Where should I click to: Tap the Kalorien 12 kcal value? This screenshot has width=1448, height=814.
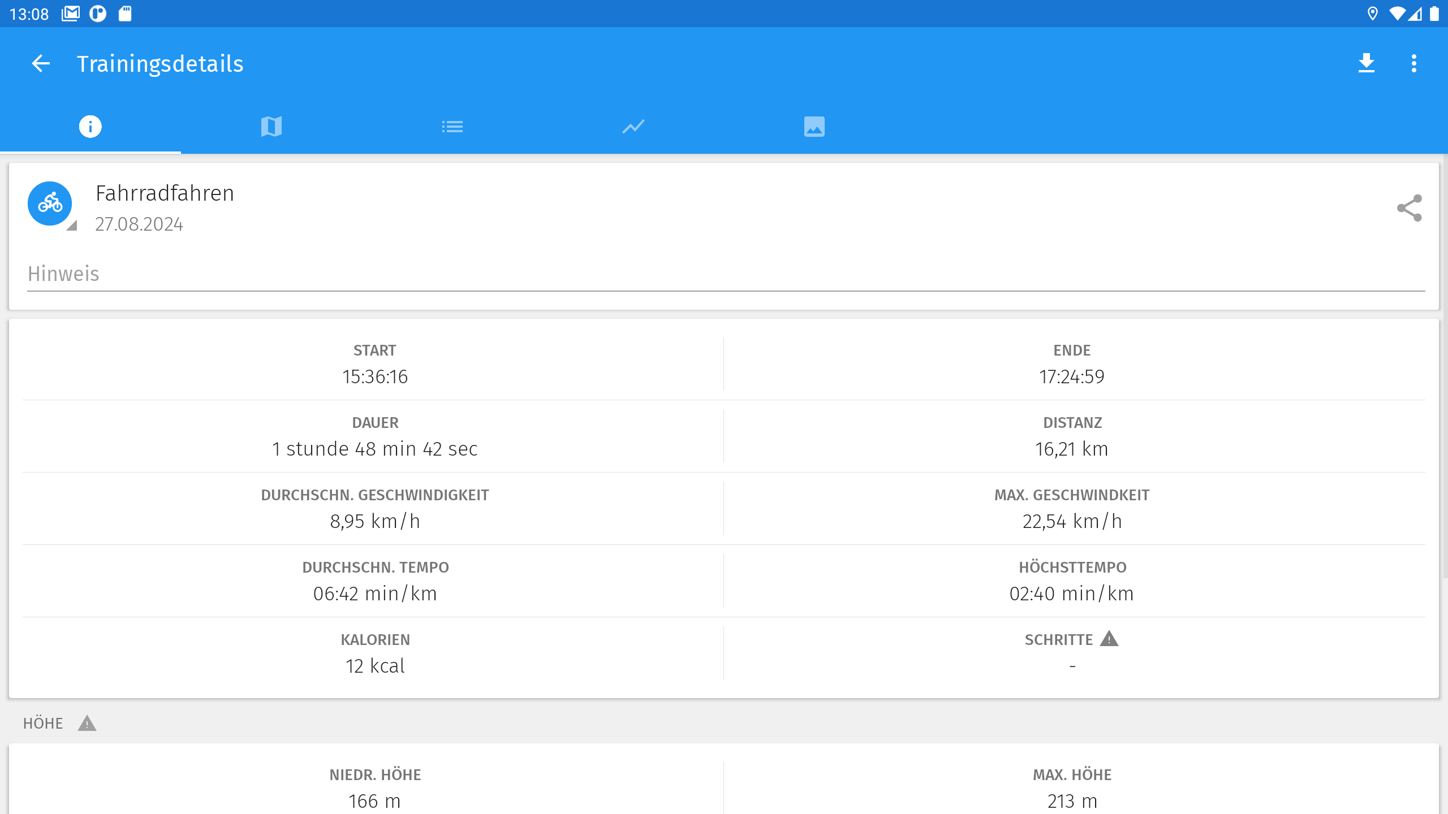pos(375,666)
